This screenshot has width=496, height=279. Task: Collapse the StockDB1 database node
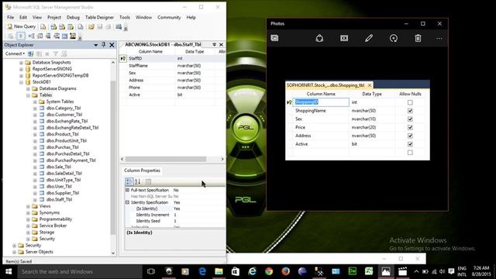pos(21,82)
